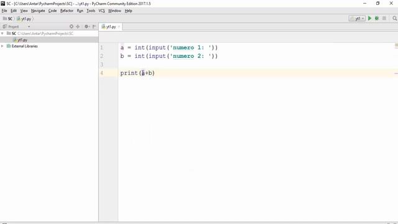Click the Project panel title label
The image size is (398, 224).
(x=14, y=27)
